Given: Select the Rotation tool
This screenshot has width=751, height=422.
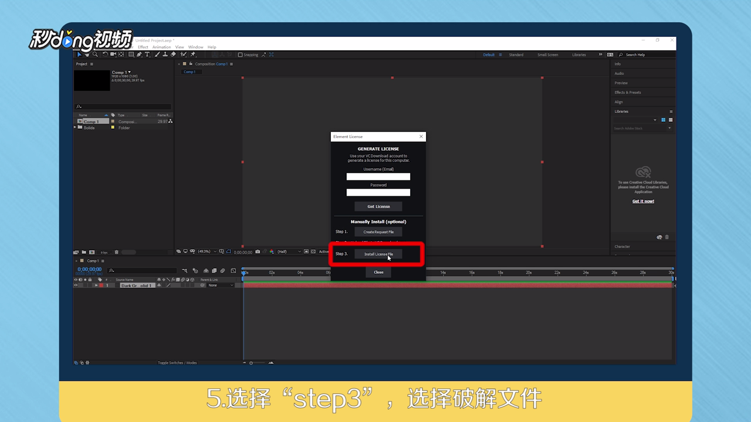Looking at the screenshot, I should tap(105, 55).
